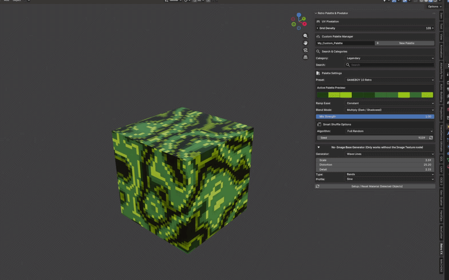Switch to the Retro FX sidebar tab
The height and width of the screenshot is (280, 449).
pyautogui.click(x=441, y=249)
